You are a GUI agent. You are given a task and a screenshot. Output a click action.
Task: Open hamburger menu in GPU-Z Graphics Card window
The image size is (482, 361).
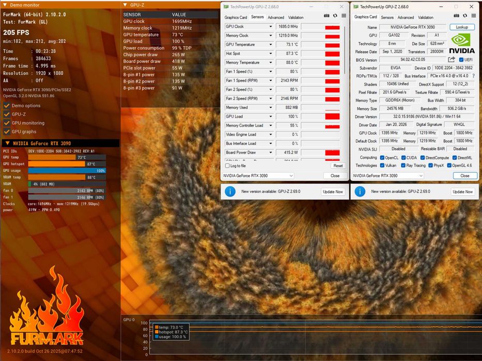474,15
